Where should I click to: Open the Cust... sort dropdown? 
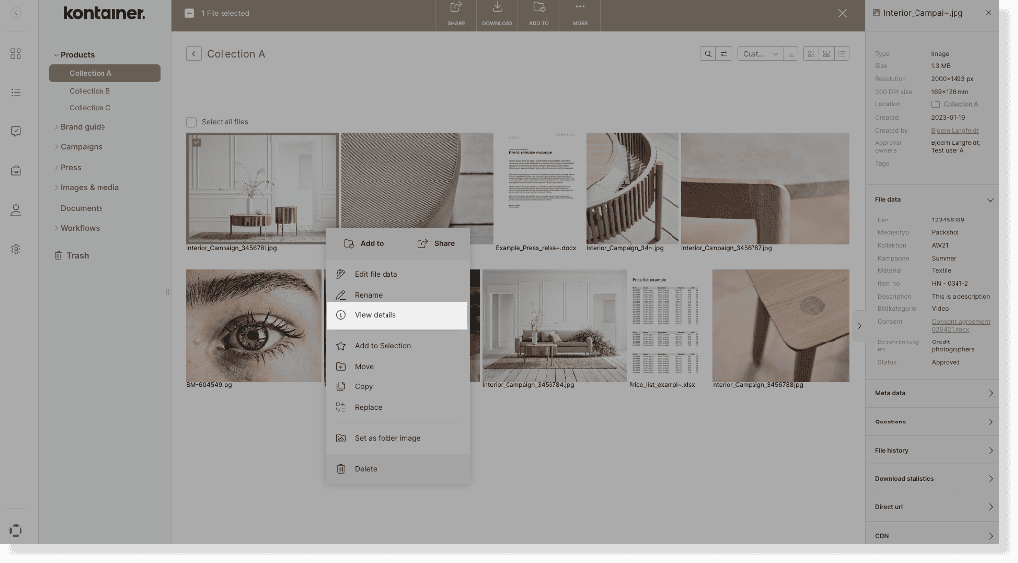coord(760,54)
